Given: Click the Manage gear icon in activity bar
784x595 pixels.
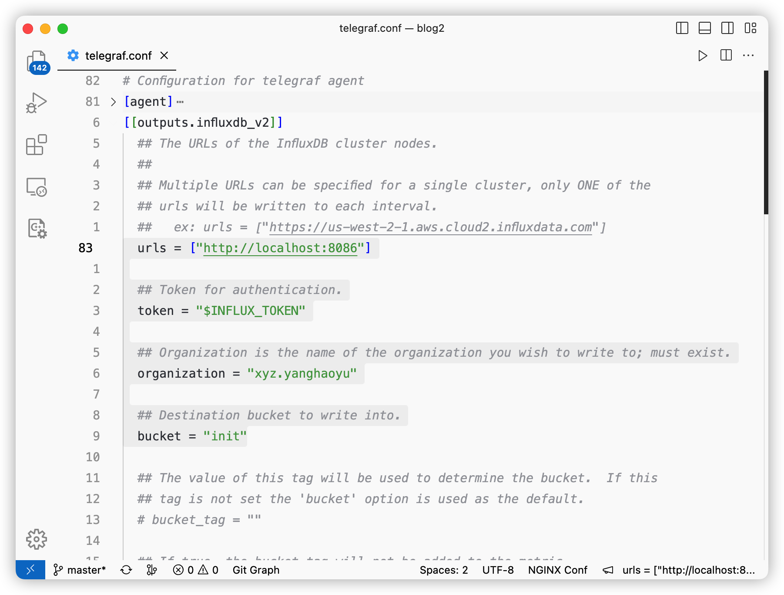Looking at the screenshot, I should tap(37, 539).
